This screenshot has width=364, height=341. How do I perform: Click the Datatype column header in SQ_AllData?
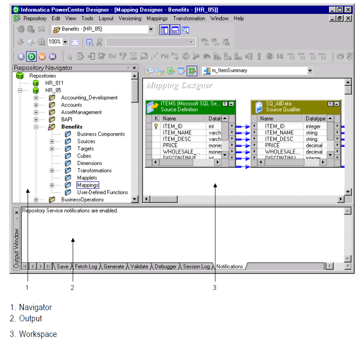(x=315, y=119)
